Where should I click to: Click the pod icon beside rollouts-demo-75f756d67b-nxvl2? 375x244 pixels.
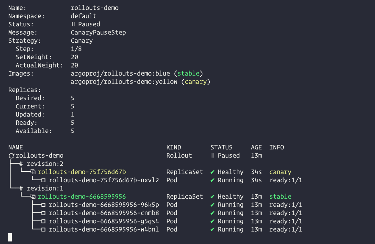(x=43, y=181)
